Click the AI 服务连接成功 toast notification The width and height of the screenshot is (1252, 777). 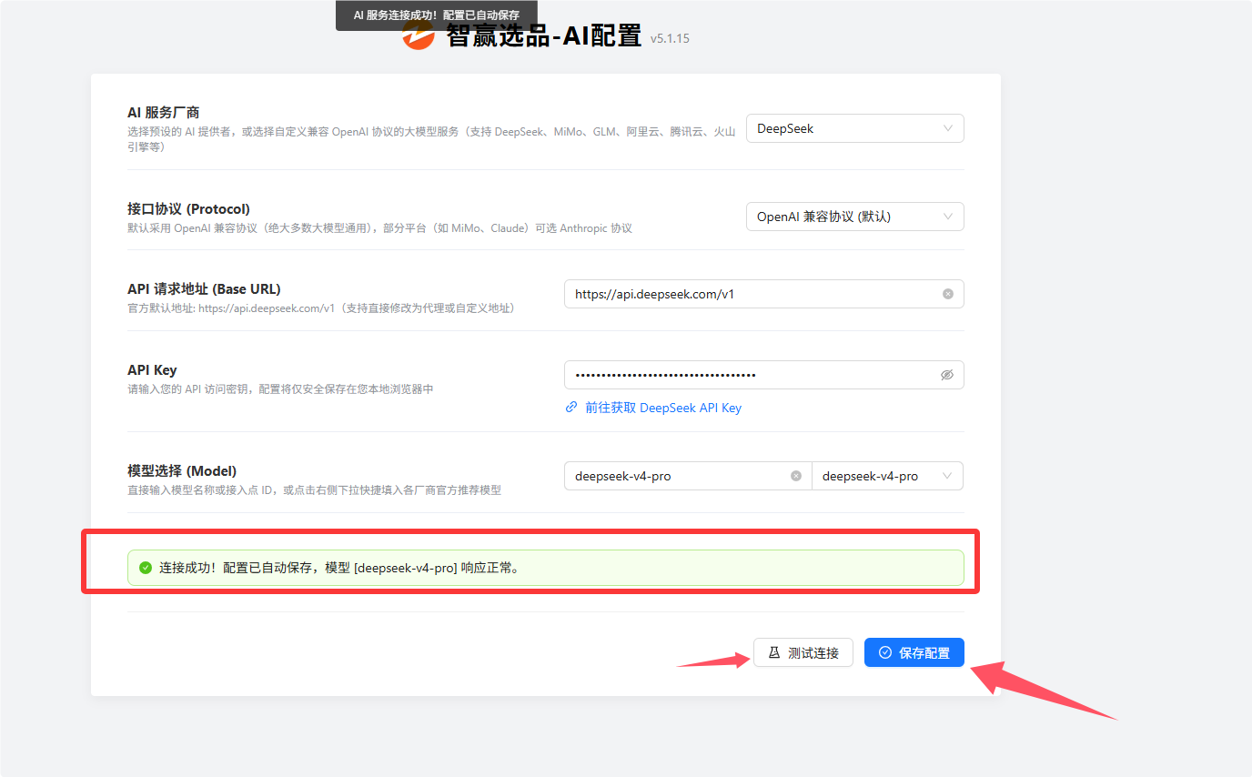[x=437, y=15]
